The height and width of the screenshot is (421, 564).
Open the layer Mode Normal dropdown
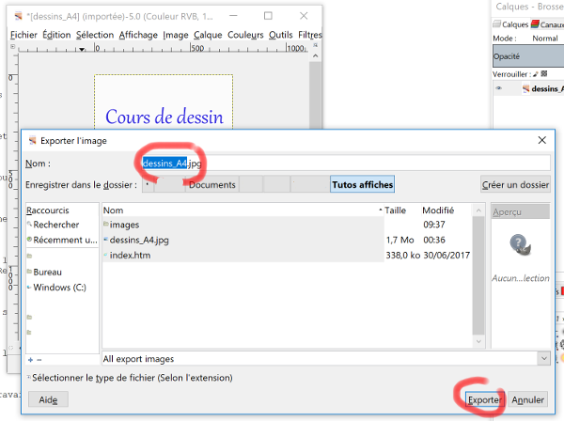pyautogui.click(x=547, y=39)
